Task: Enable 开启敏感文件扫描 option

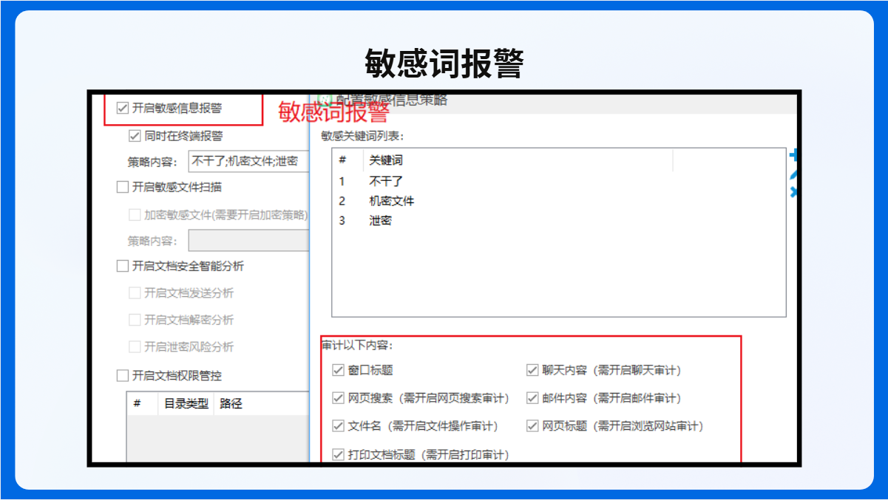Action: point(123,187)
